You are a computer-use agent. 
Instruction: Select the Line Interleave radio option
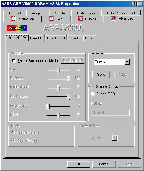click(x=13, y=132)
